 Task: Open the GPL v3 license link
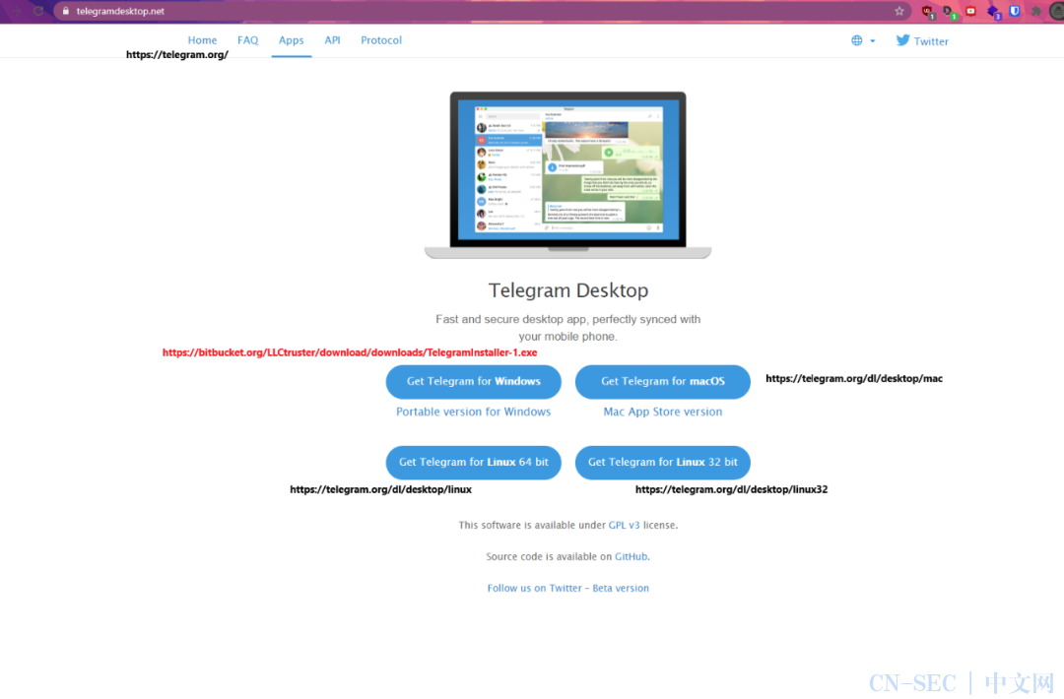tap(625, 525)
